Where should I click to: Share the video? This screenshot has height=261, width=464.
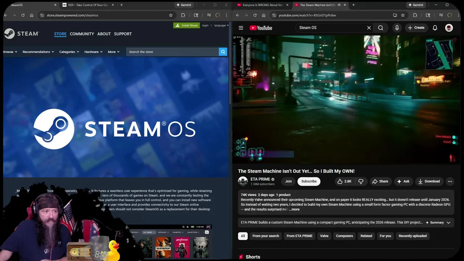[380, 181]
